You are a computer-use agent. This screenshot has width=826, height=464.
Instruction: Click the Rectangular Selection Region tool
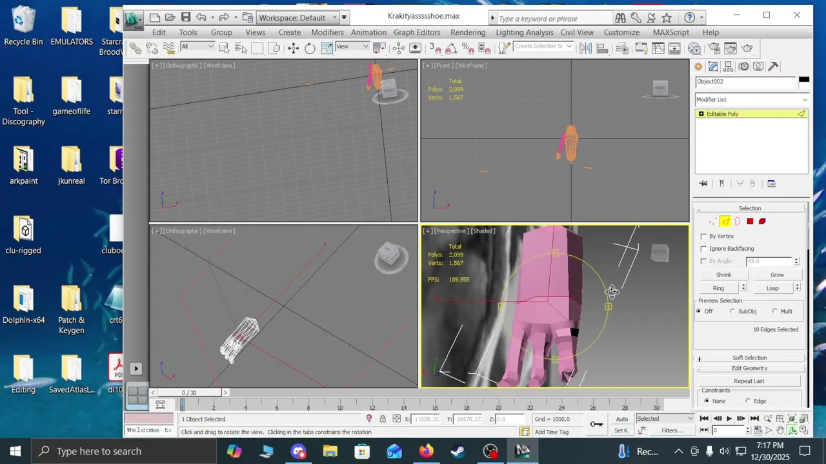(x=257, y=48)
